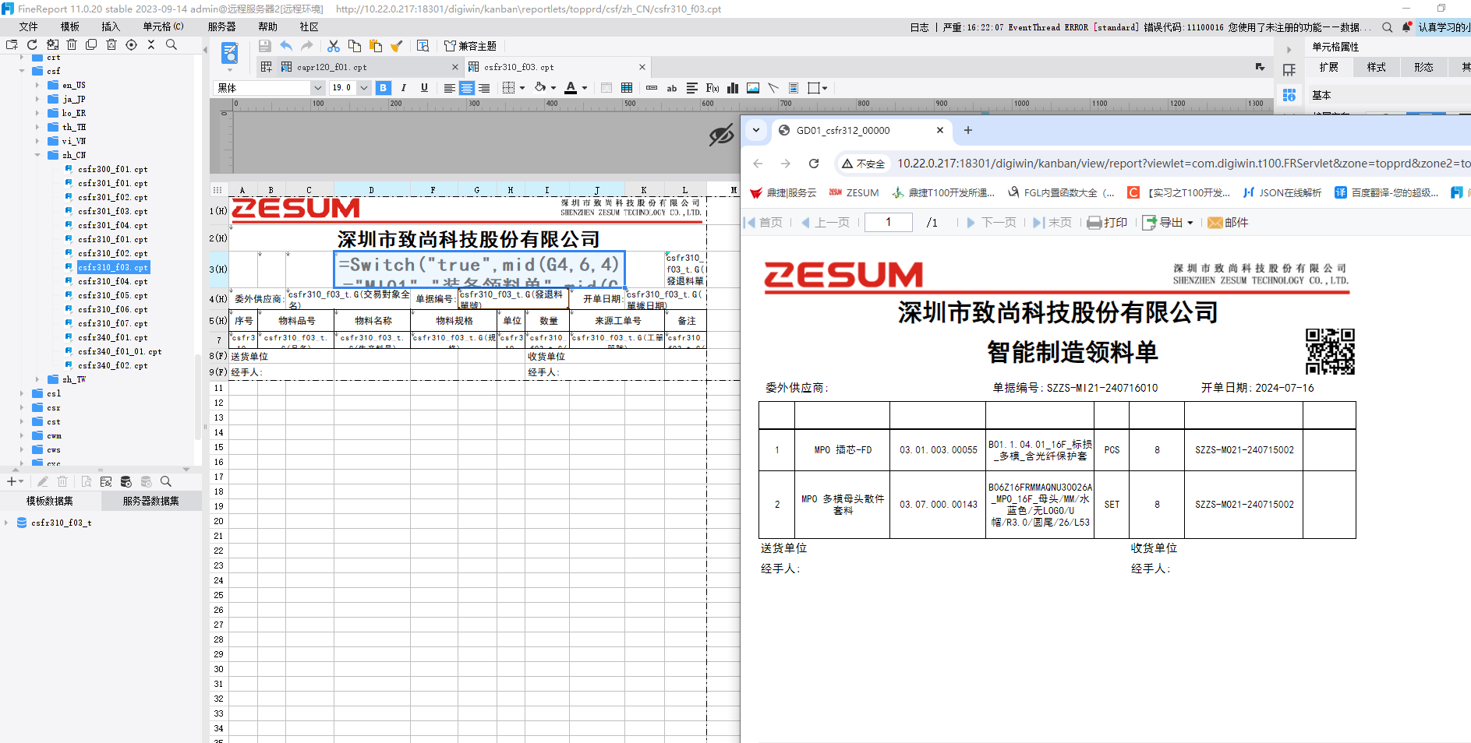Open the 文件 menu
Image resolution: width=1471 pixels, height=743 pixels.
29,26
